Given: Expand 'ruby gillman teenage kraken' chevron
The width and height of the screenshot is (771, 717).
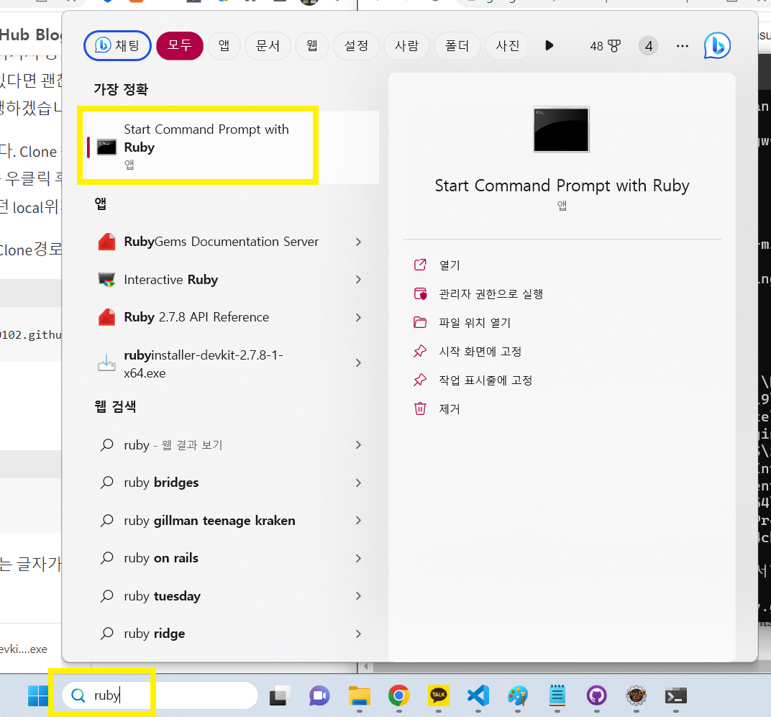Looking at the screenshot, I should pos(358,520).
